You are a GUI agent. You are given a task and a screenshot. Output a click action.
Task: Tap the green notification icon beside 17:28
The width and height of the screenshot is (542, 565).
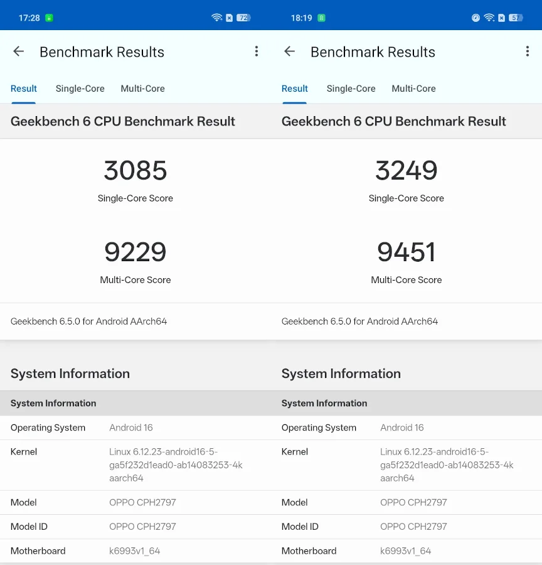(x=49, y=18)
